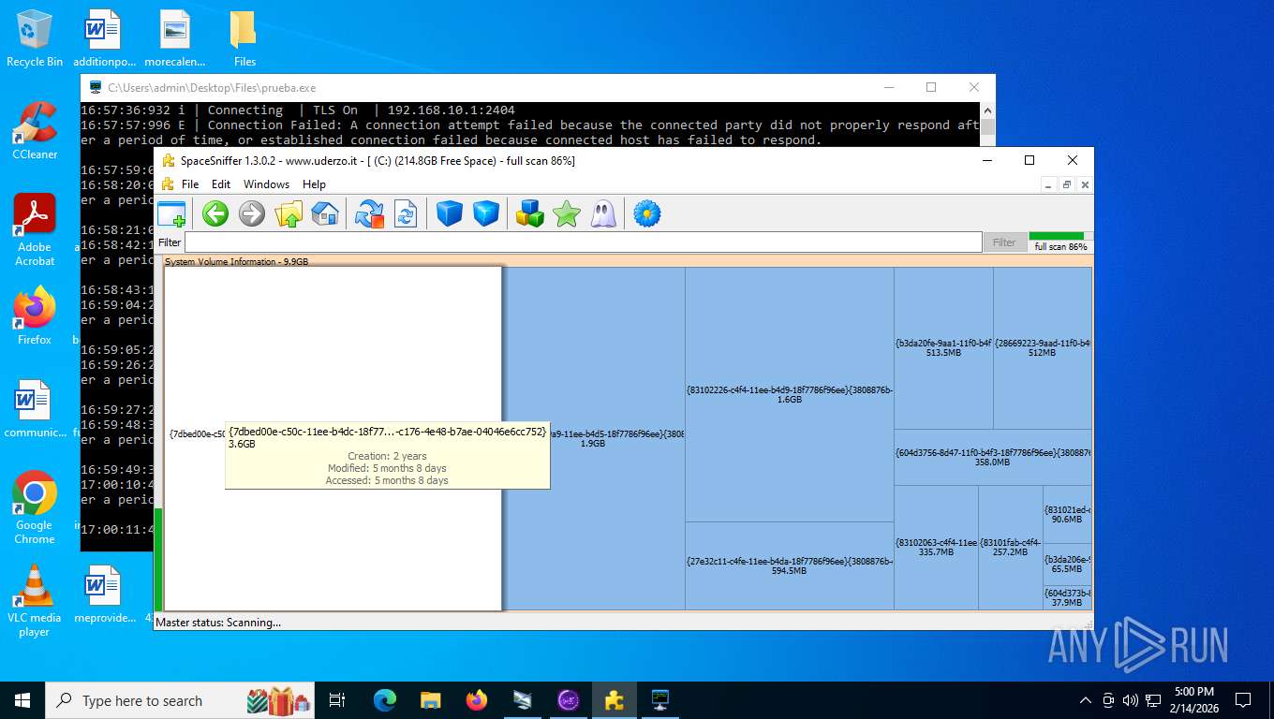Click the grey Go forward arrow icon
Viewport: 1274px width, 719px height.
[x=252, y=213]
